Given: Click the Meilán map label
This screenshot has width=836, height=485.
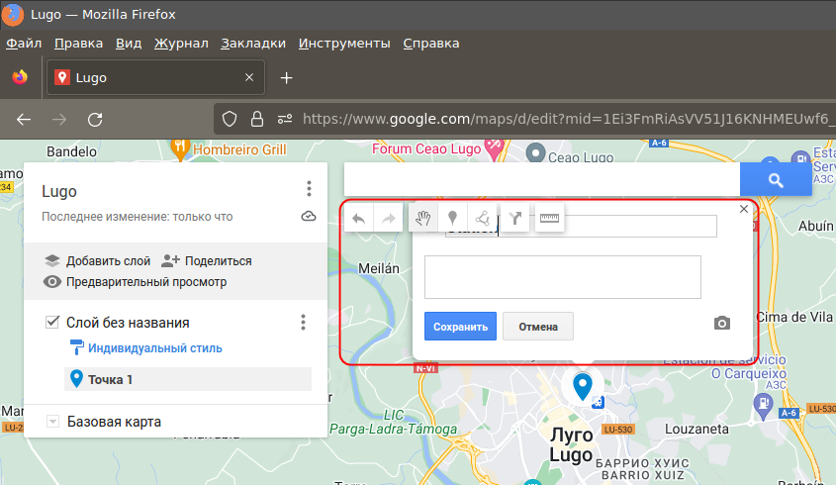Looking at the screenshot, I should (379, 268).
